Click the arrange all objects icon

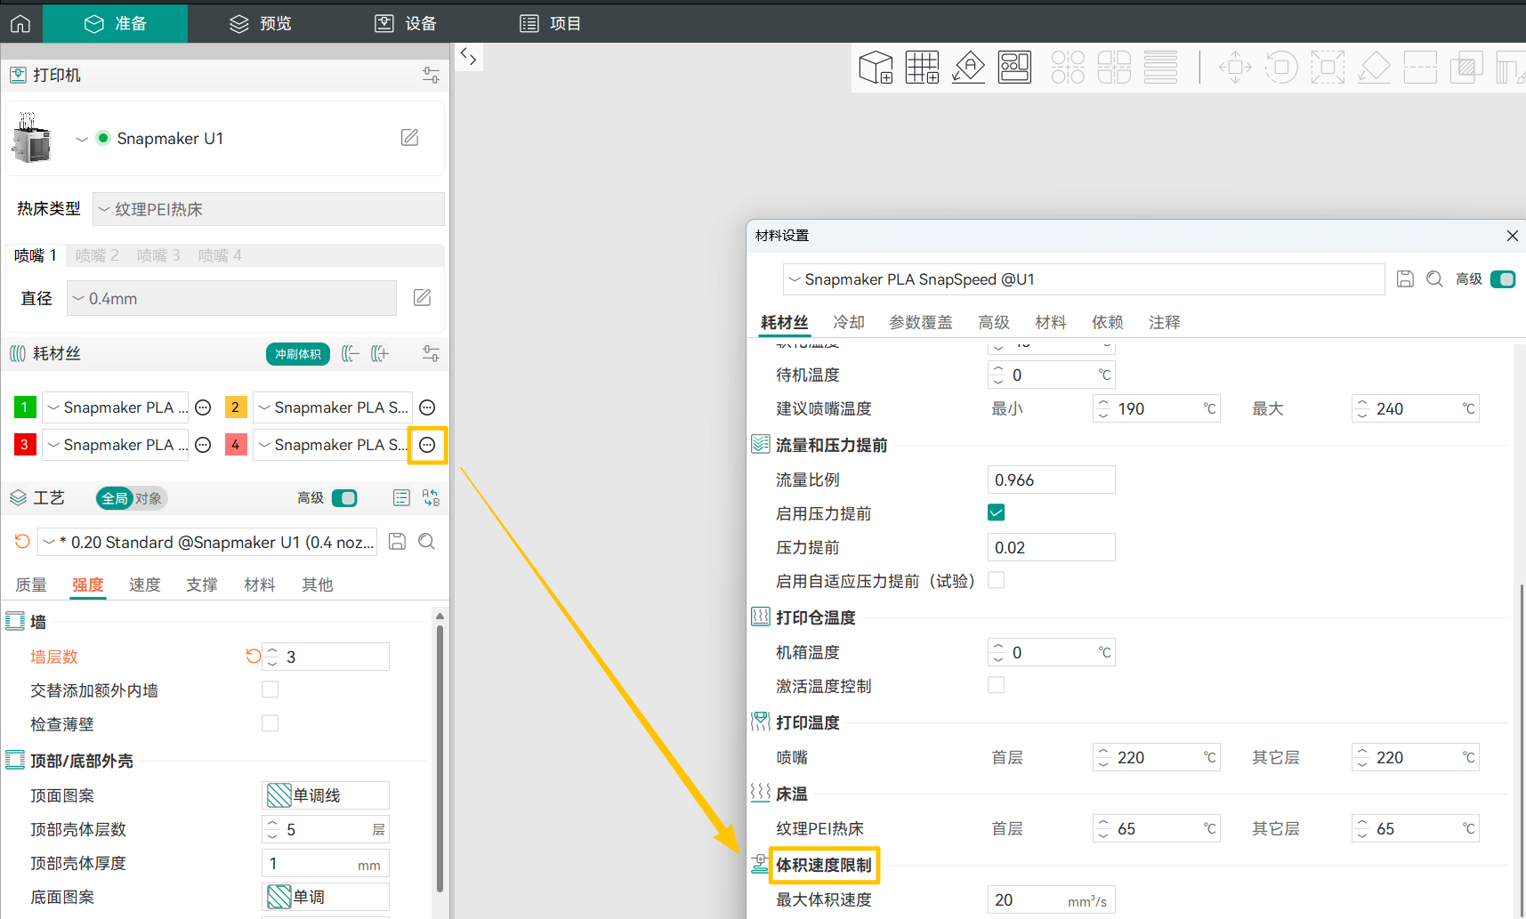pyautogui.click(x=1014, y=67)
